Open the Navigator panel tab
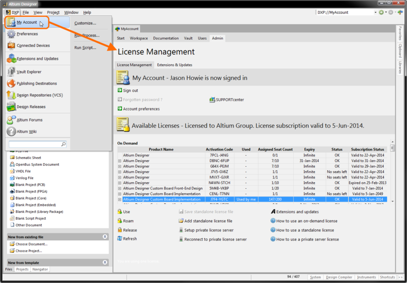The height and width of the screenshot is (283, 407). 40,269
